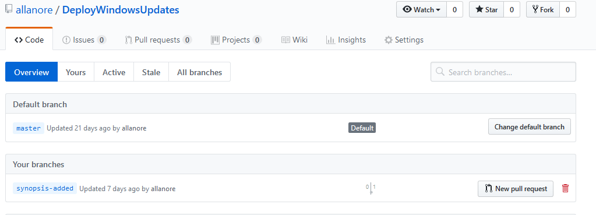Show All branches

(200, 72)
